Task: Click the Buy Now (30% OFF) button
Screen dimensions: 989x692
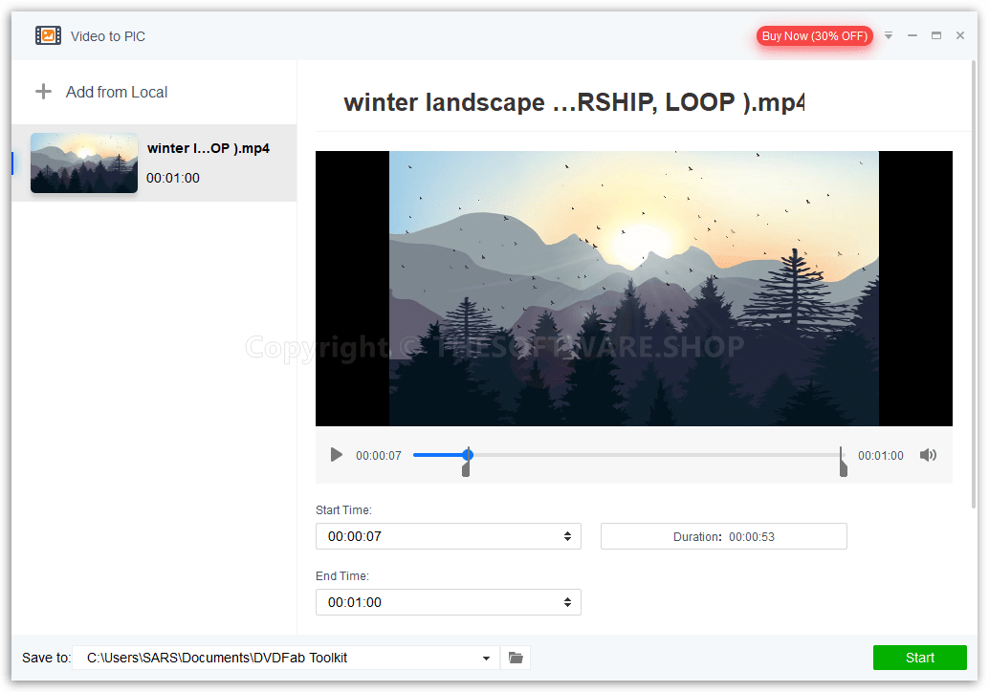Action: (x=815, y=36)
